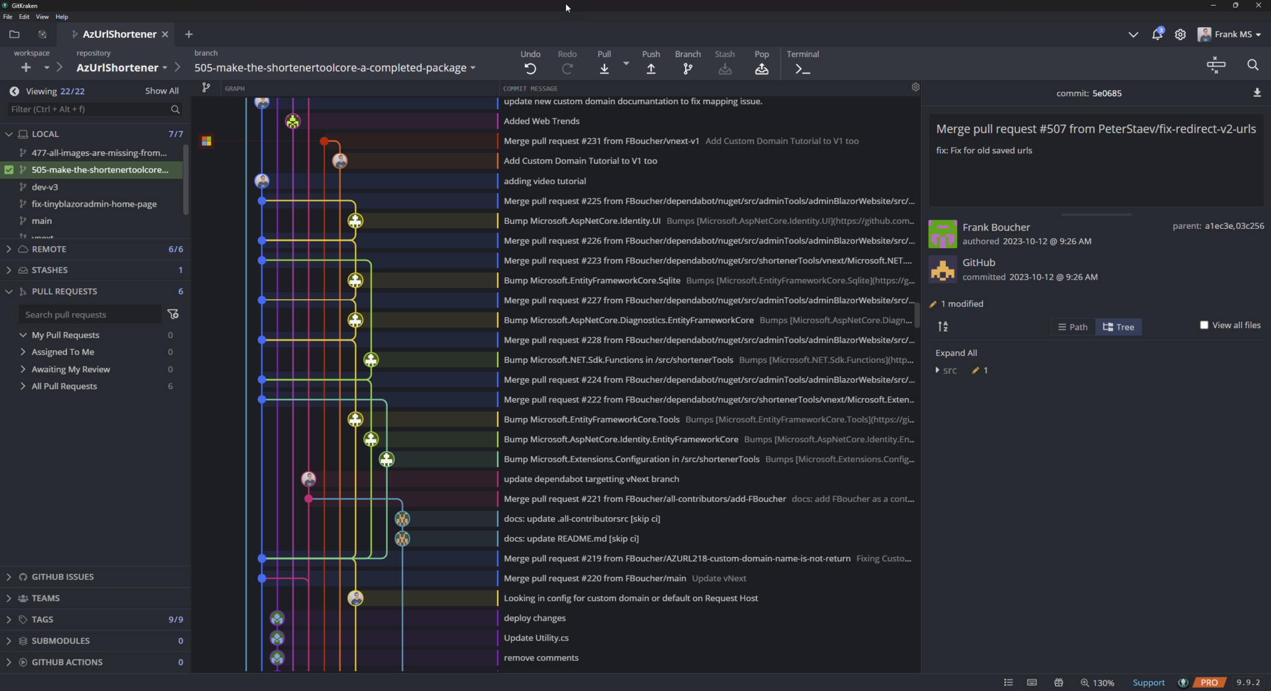Click the Push icon in the toolbar
The image size is (1271, 691).
pyautogui.click(x=650, y=68)
